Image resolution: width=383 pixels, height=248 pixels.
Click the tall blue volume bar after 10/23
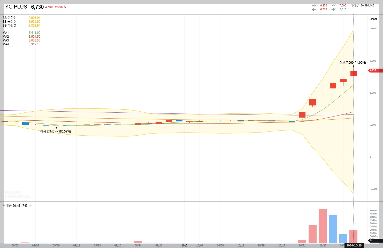click(333, 229)
